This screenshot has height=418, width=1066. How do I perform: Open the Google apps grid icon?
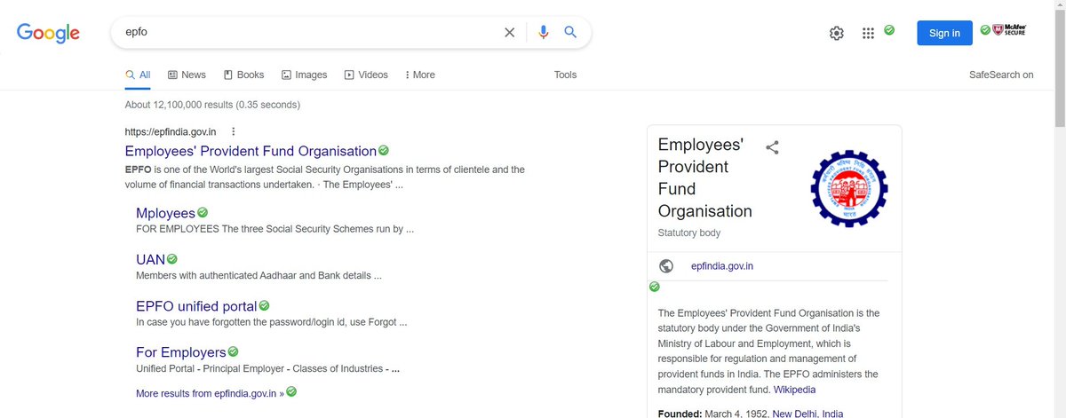[868, 34]
